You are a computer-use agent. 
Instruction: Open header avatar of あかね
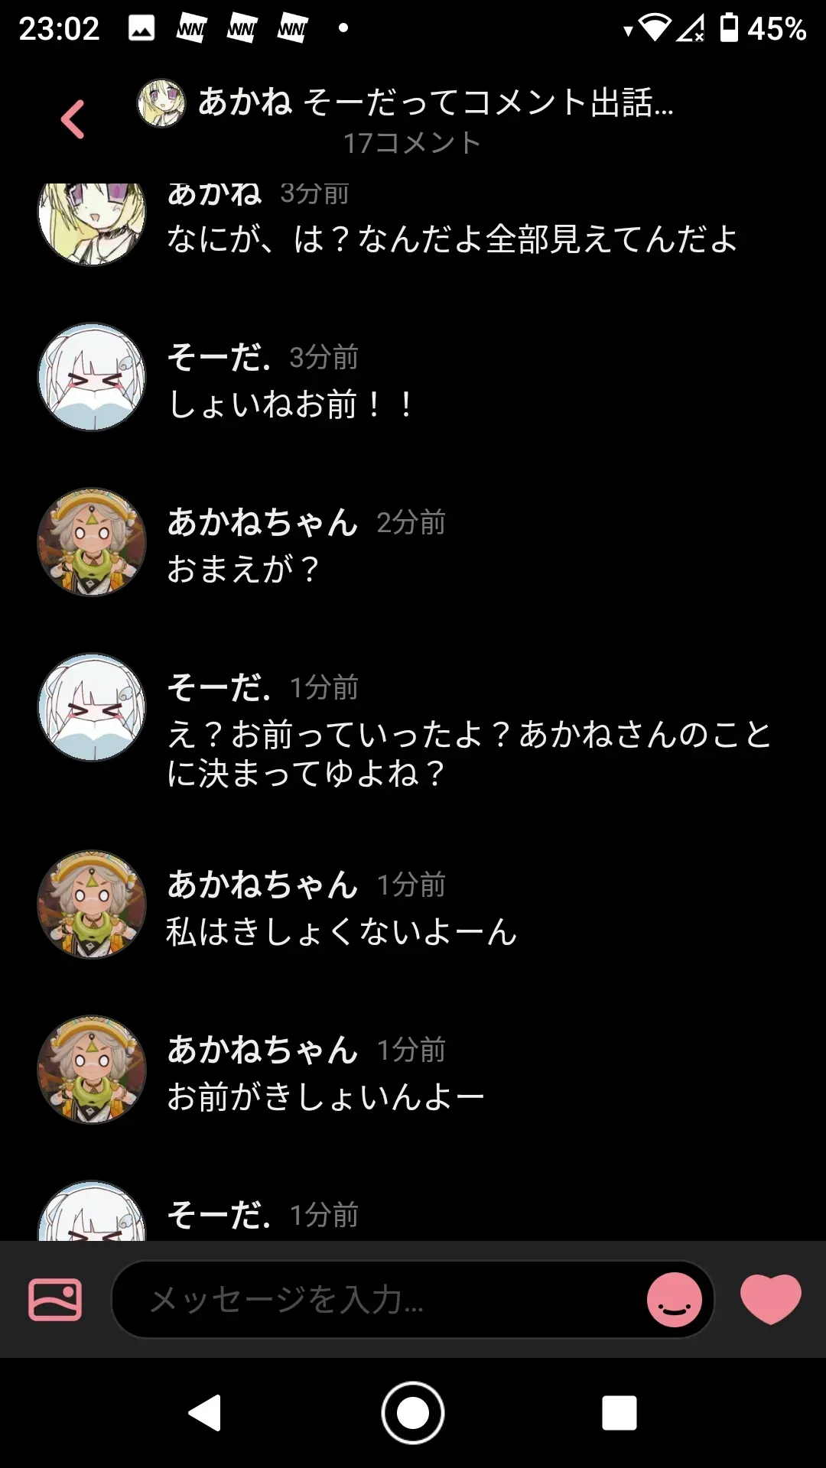pos(161,102)
